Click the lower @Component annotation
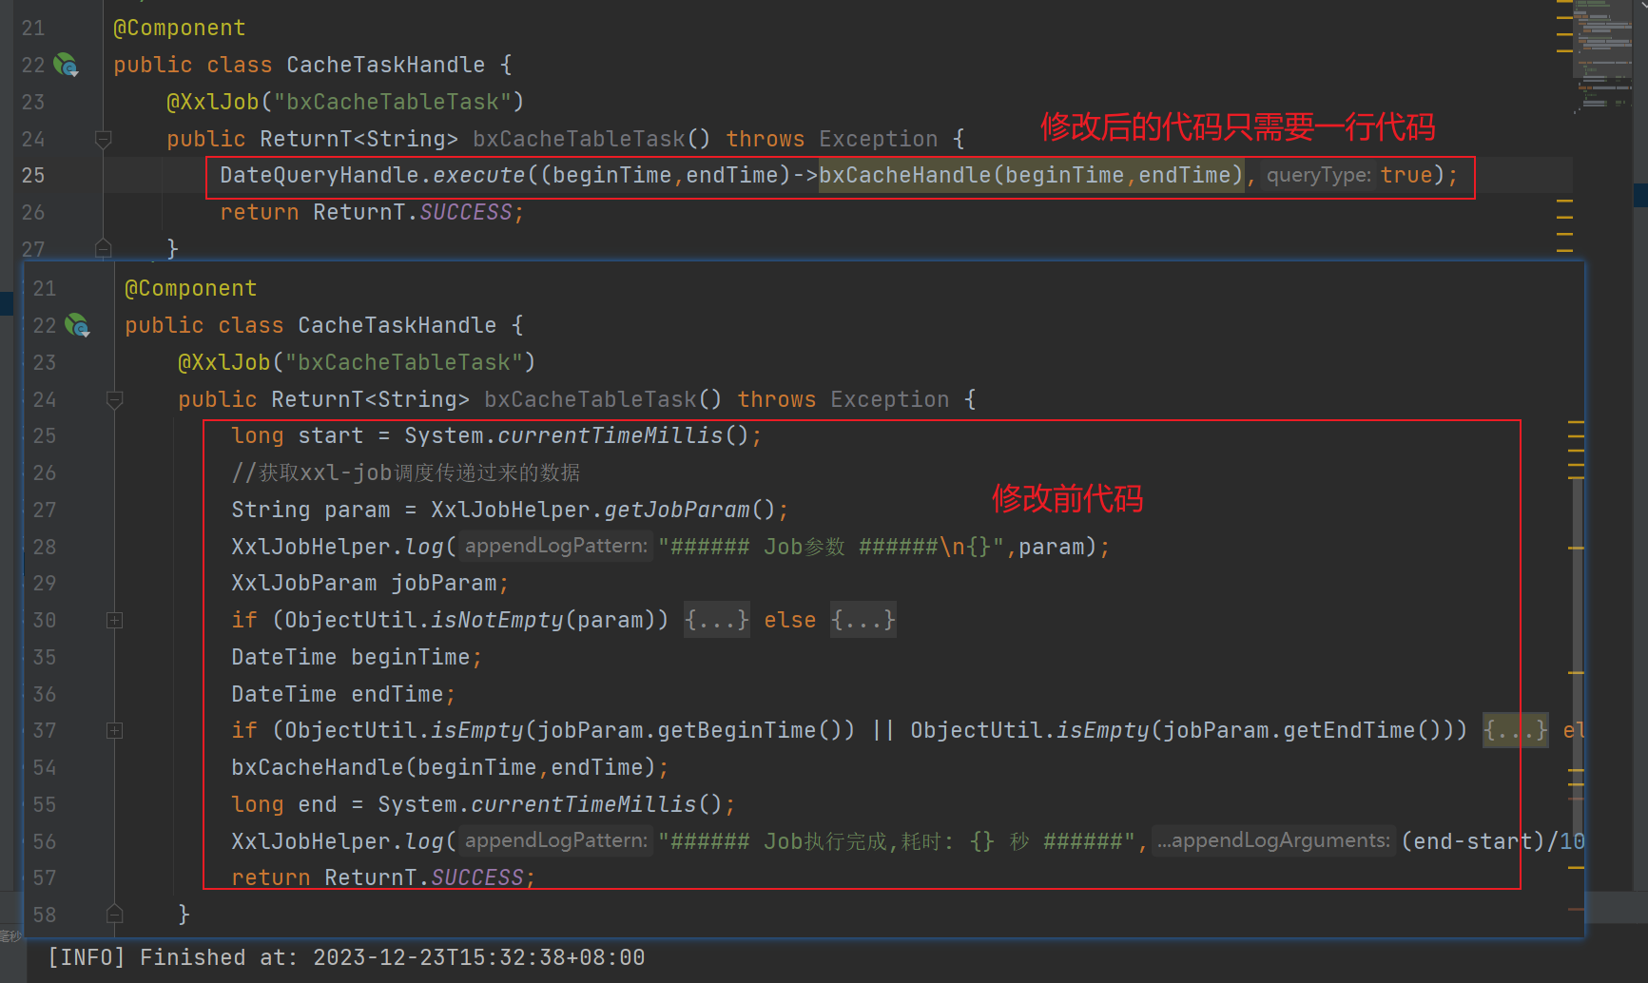 tap(190, 288)
